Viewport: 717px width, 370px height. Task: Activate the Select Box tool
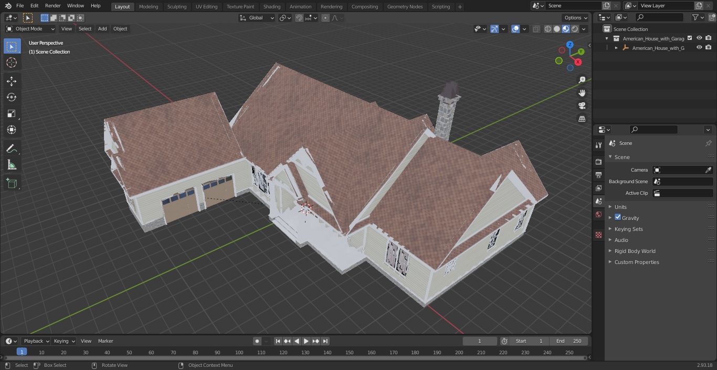(x=12, y=46)
